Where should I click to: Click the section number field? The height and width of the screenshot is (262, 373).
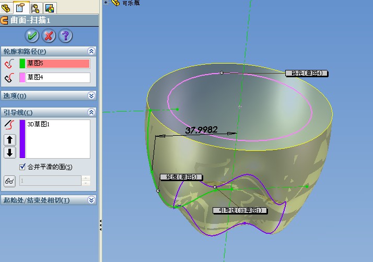[50, 181]
